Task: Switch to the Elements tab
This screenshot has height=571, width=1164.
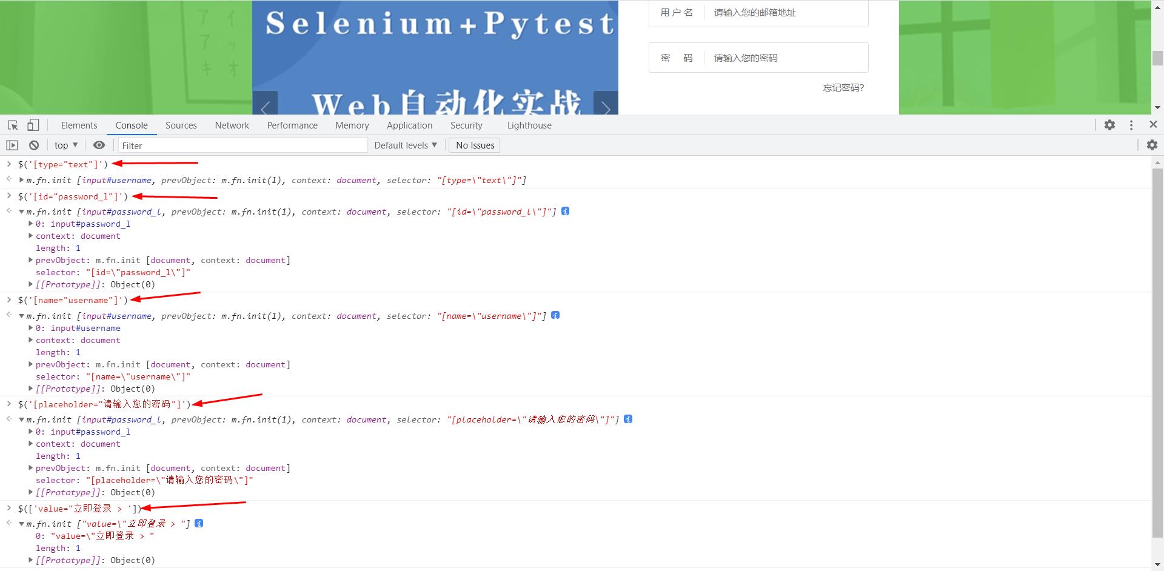Action: [79, 125]
